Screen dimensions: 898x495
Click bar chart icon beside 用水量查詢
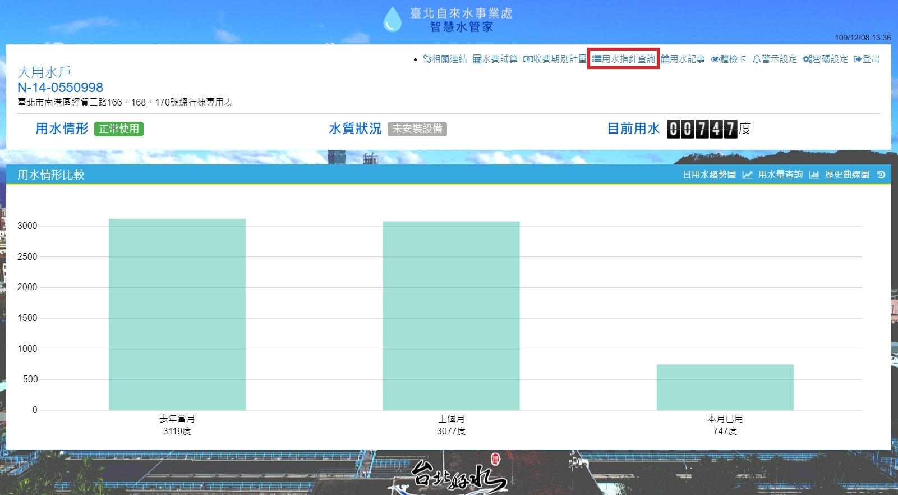(x=814, y=175)
